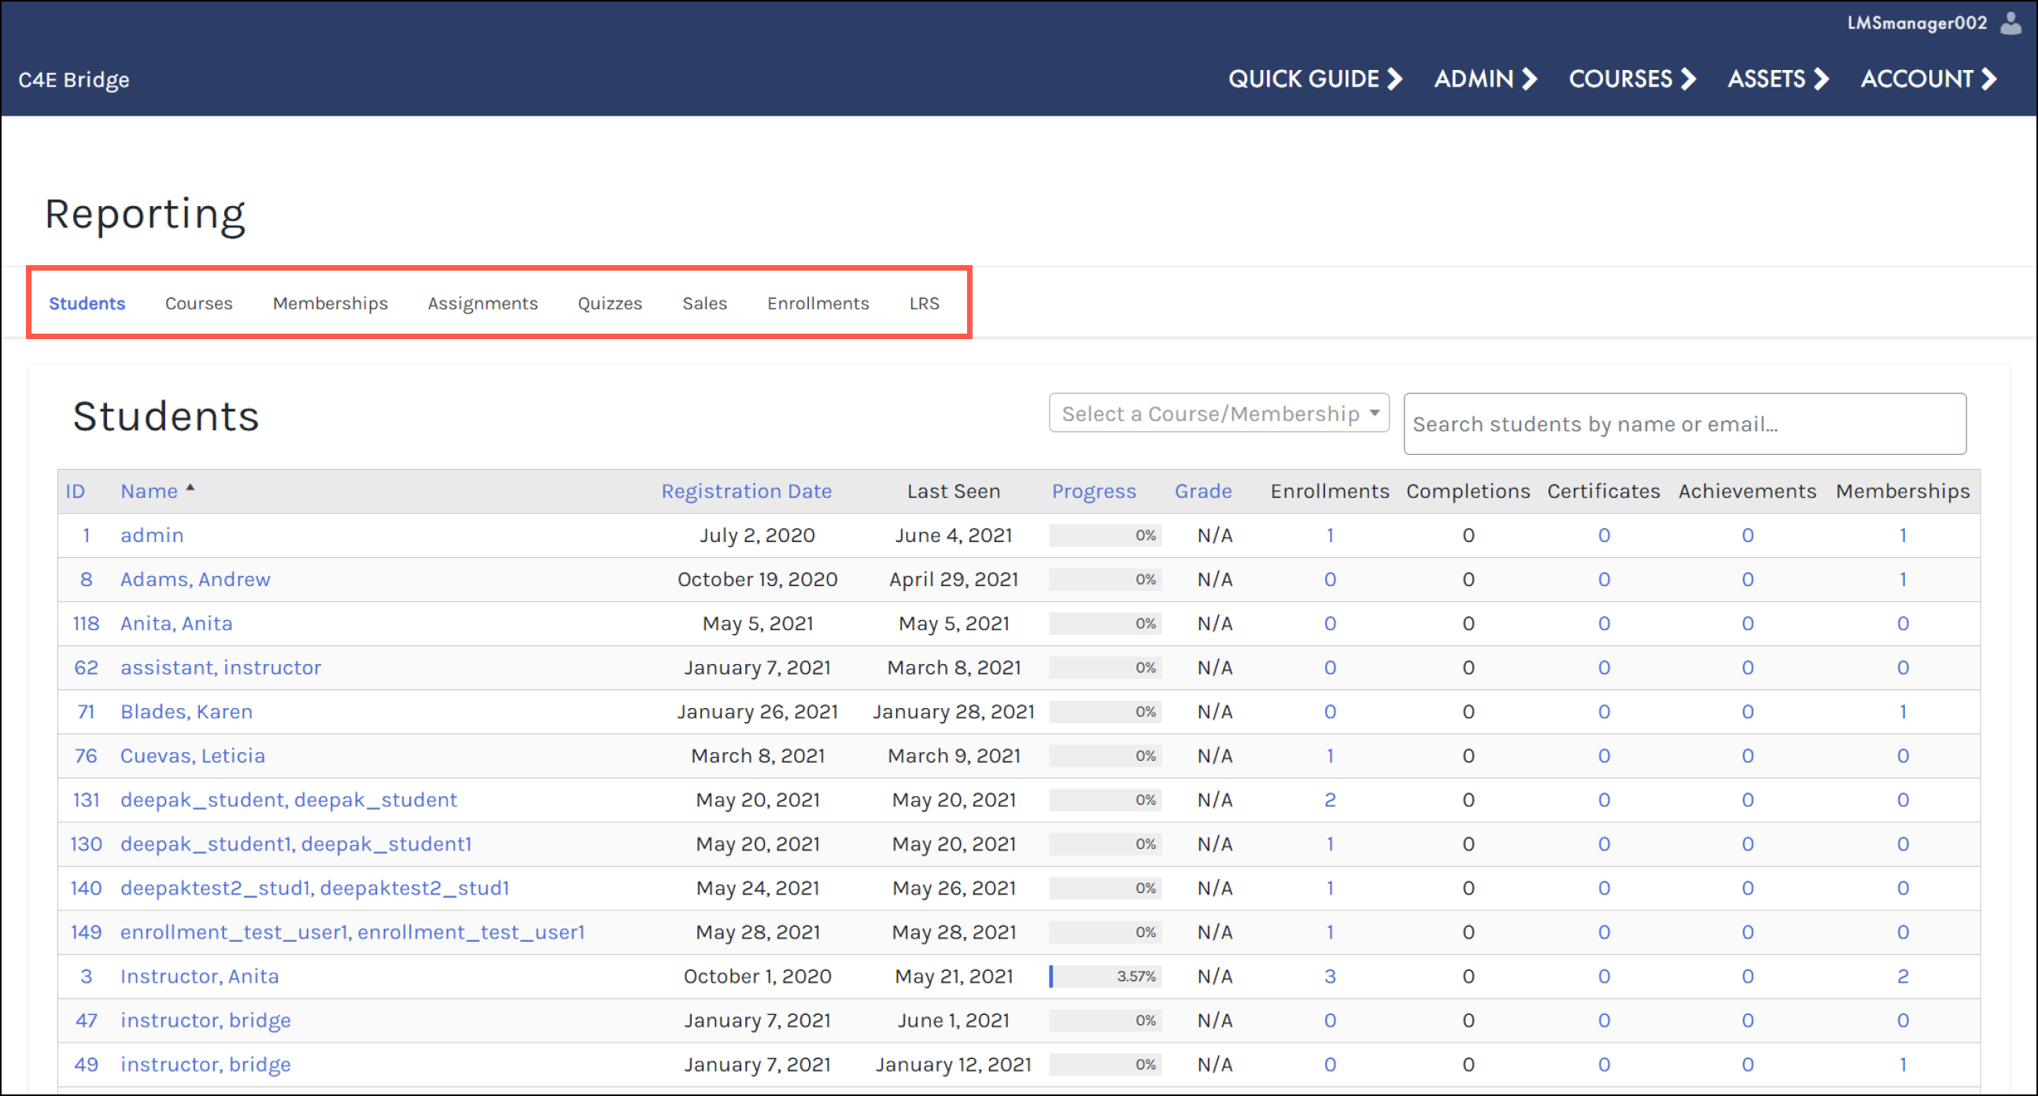Open Cuevas, Leticia student record
2038x1096 pixels.
[192, 756]
